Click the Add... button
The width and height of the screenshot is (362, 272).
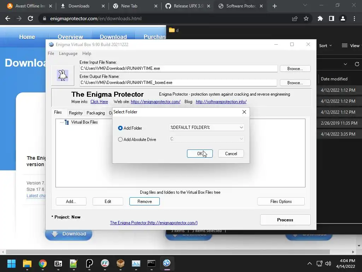coord(71,202)
